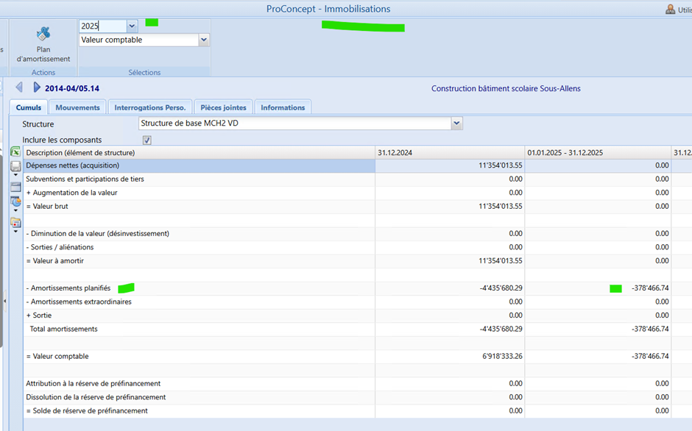
Task: Select the Amortissements planifiés row
Action: 68,288
